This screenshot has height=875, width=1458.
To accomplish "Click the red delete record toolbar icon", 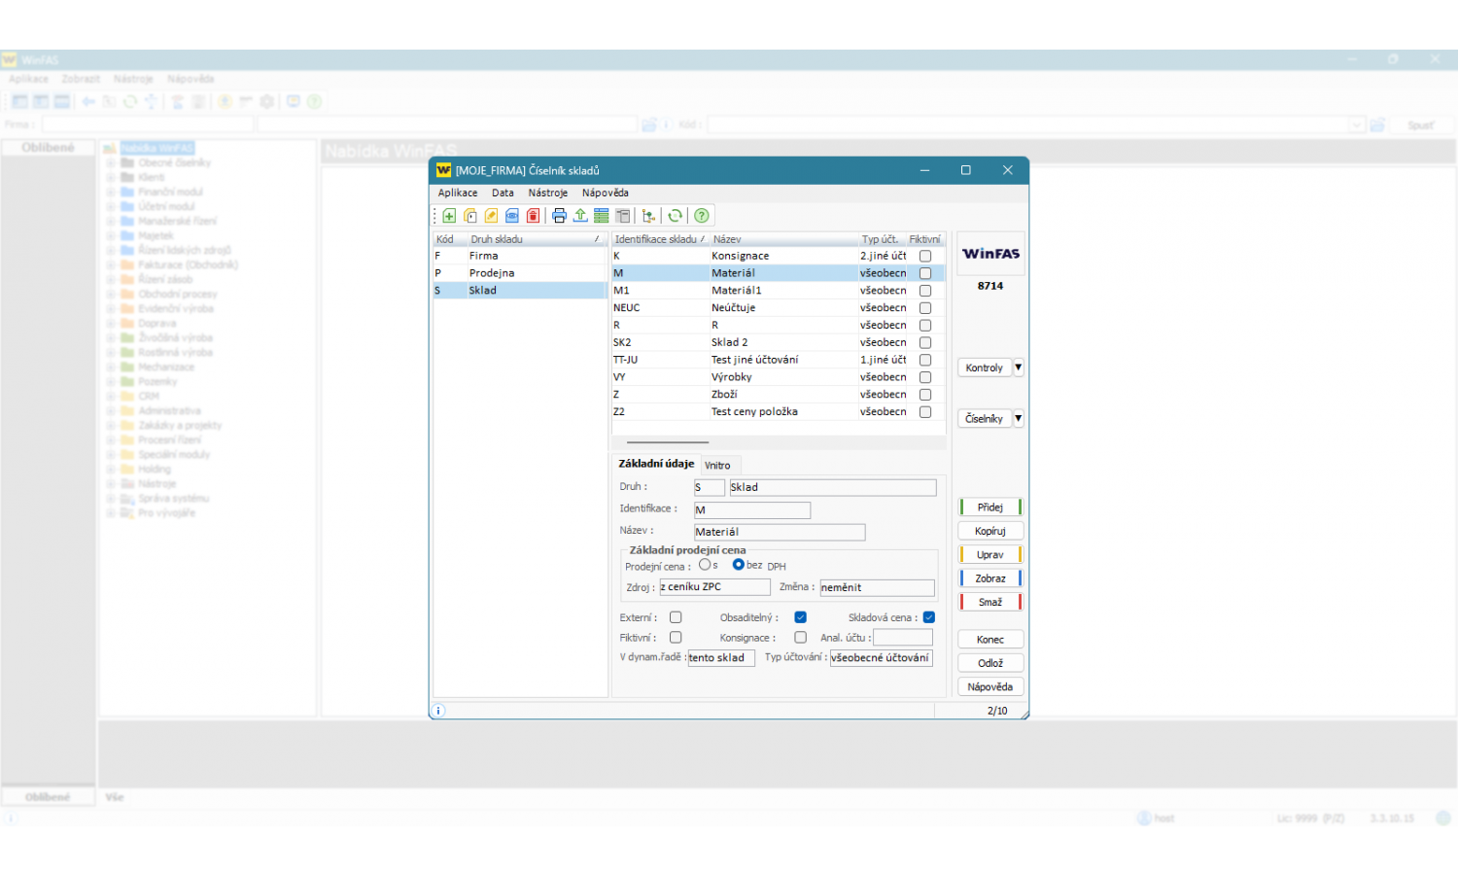I will (x=533, y=216).
